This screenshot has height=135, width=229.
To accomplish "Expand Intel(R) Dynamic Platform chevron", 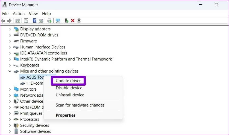I will [10, 59].
